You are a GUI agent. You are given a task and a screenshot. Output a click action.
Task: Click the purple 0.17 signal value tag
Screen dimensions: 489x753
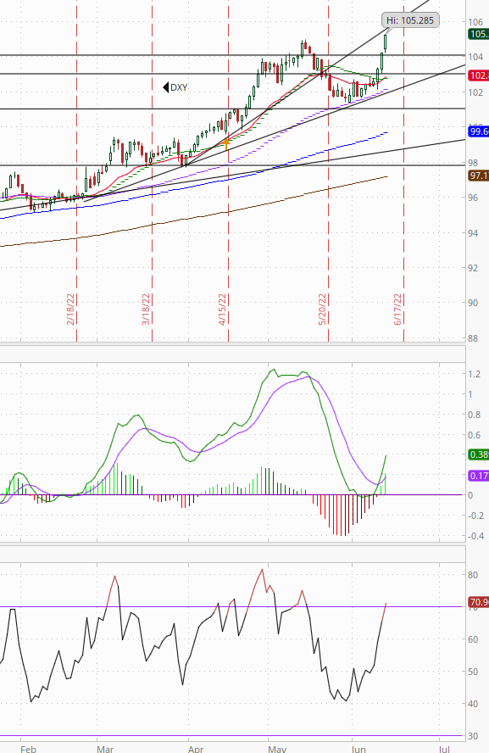coord(479,476)
